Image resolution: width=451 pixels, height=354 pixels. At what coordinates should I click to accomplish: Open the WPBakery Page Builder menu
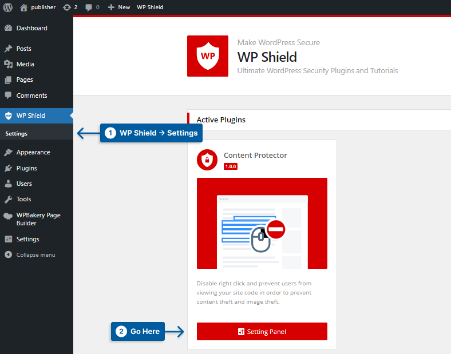(x=37, y=219)
